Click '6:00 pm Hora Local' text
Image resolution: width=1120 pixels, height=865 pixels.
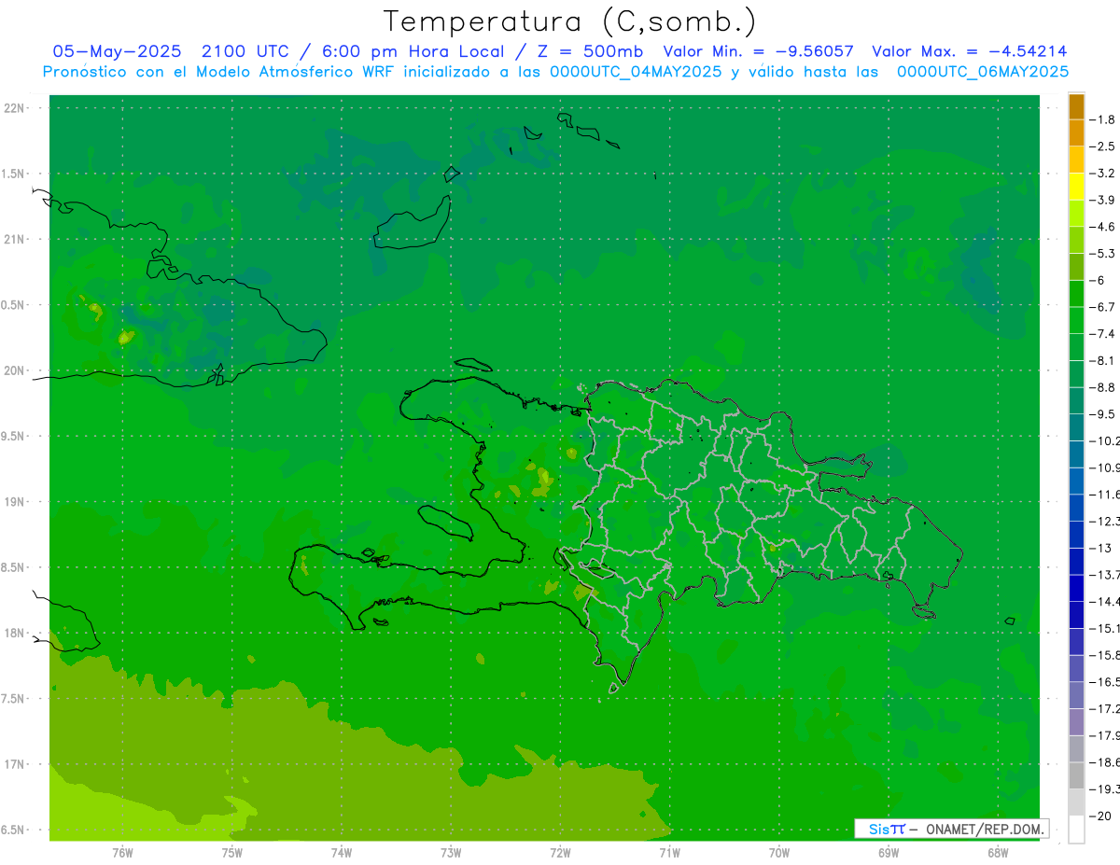click(413, 51)
